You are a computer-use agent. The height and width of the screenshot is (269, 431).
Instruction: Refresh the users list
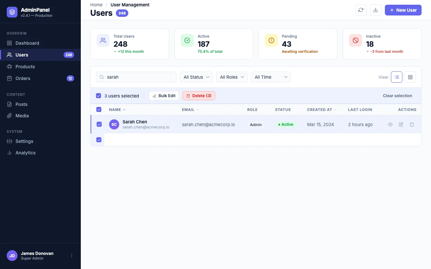pos(361,10)
